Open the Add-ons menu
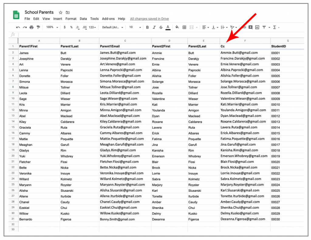This screenshot has height=240, width=311. 108,19
